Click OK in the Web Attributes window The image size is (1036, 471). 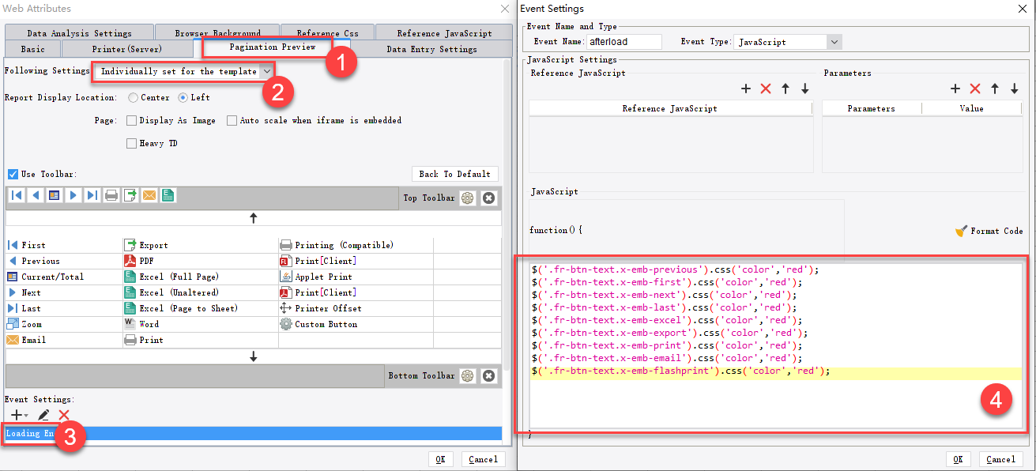point(440,459)
